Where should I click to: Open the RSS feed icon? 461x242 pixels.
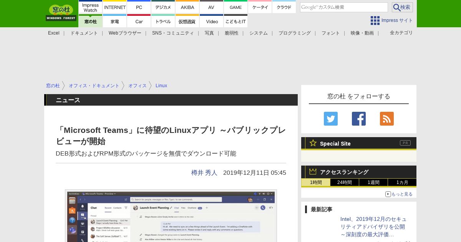click(387, 119)
